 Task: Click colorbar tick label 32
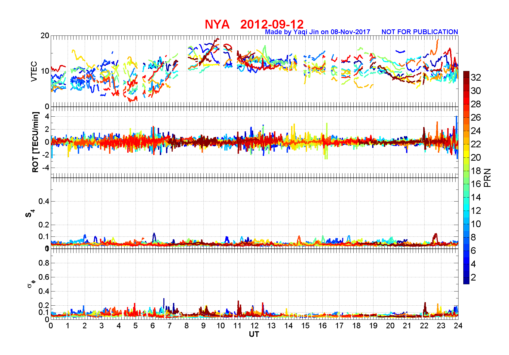[x=476, y=77]
